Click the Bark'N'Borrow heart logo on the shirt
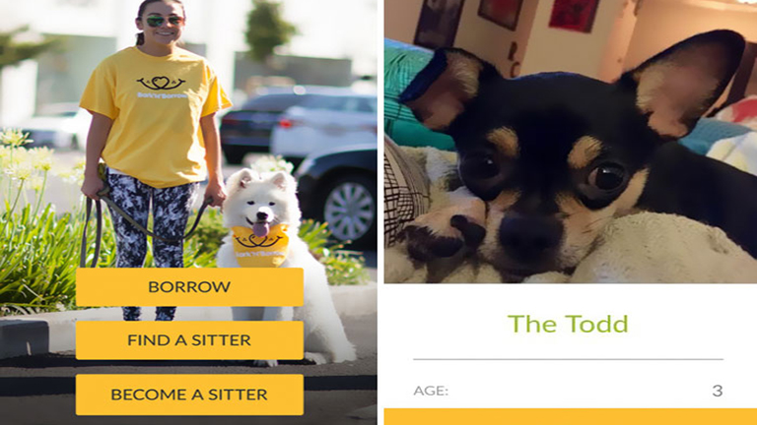The width and height of the screenshot is (757, 425). click(x=162, y=84)
